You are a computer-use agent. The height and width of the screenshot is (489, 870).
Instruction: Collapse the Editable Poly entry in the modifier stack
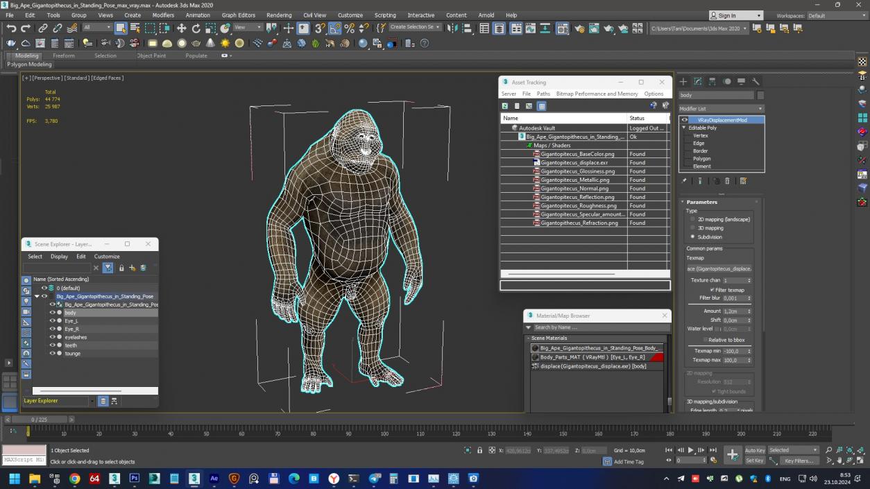[683, 128]
